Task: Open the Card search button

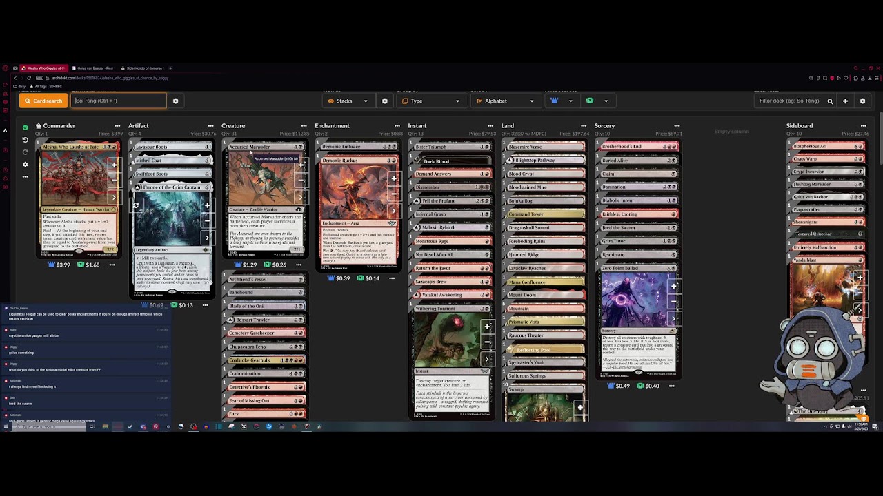Action: point(43,101)
